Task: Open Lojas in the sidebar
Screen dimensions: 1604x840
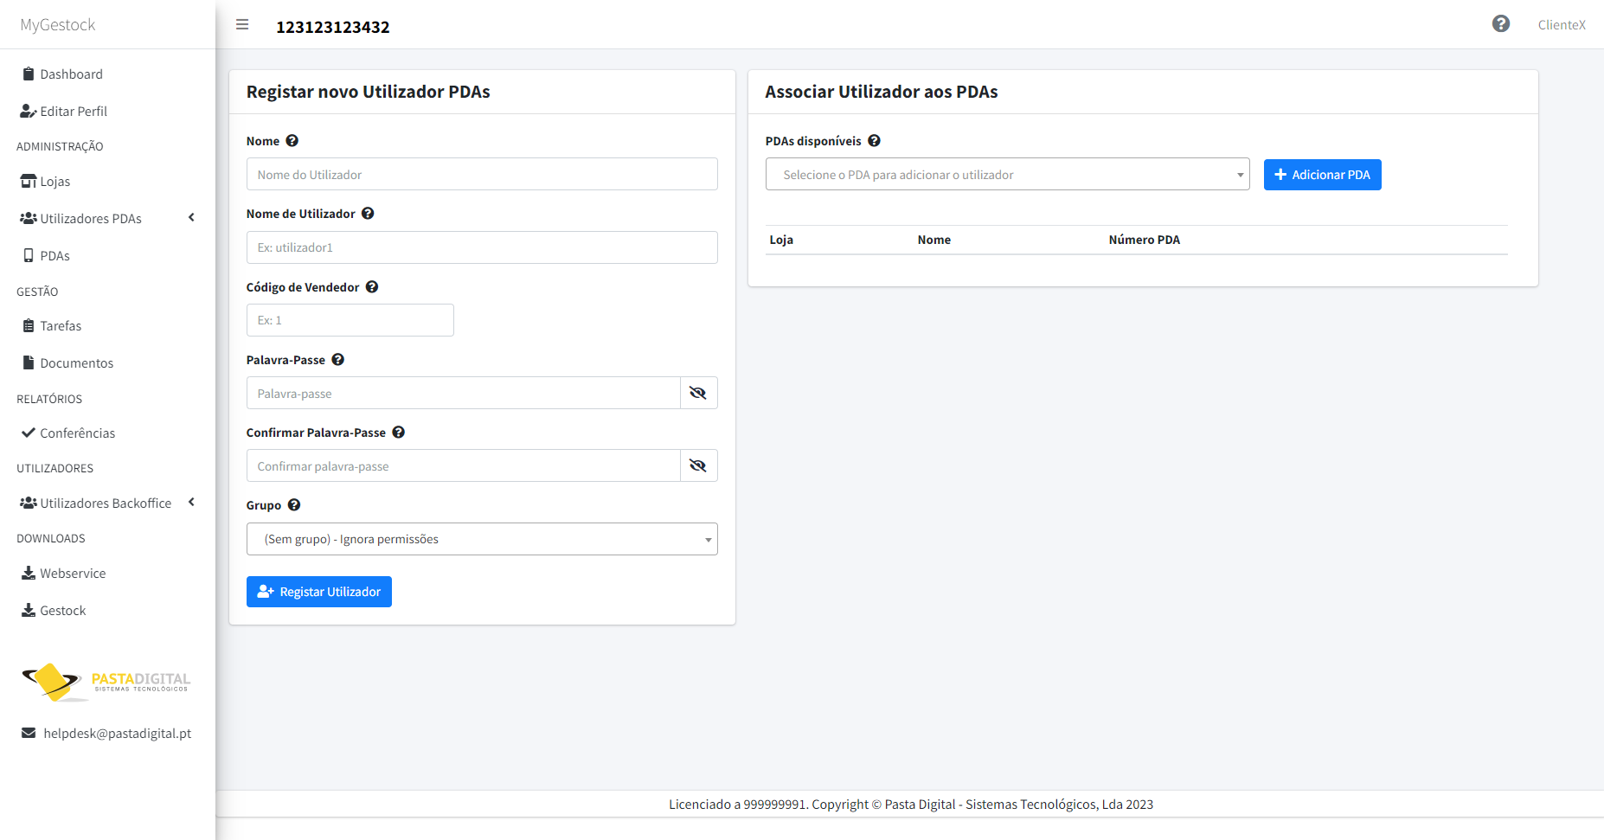Action: click(55, 182)
